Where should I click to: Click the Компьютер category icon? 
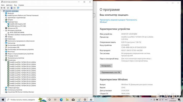point(6,43)
